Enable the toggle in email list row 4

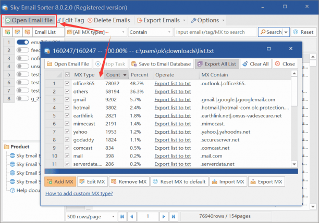point(23,66)
